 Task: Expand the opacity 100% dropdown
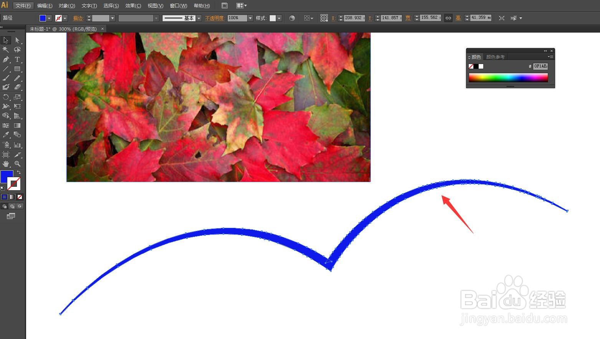(250, 18)
